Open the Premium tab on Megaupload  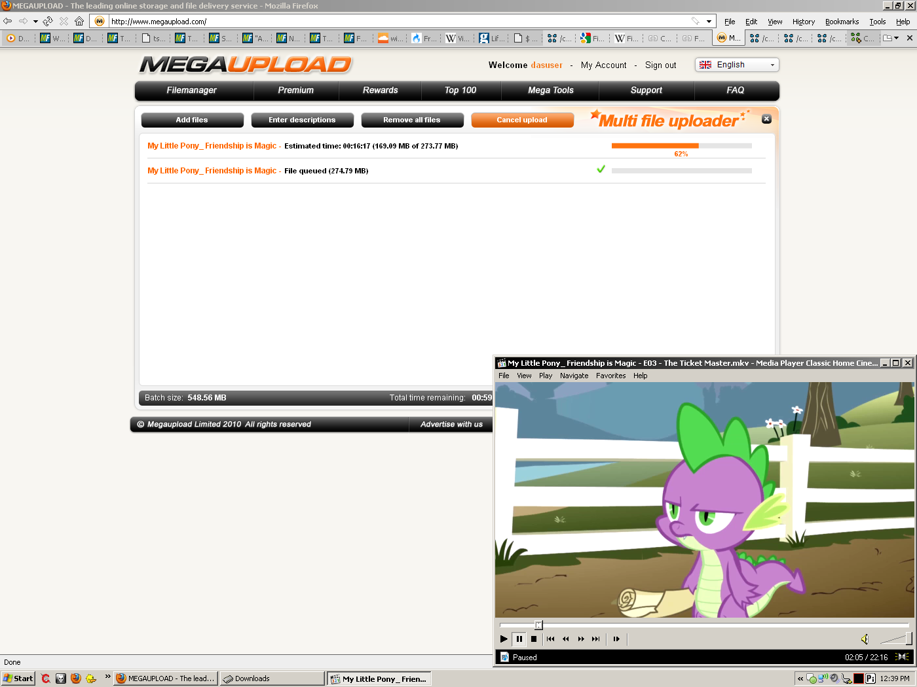click(x=295, y=90)
